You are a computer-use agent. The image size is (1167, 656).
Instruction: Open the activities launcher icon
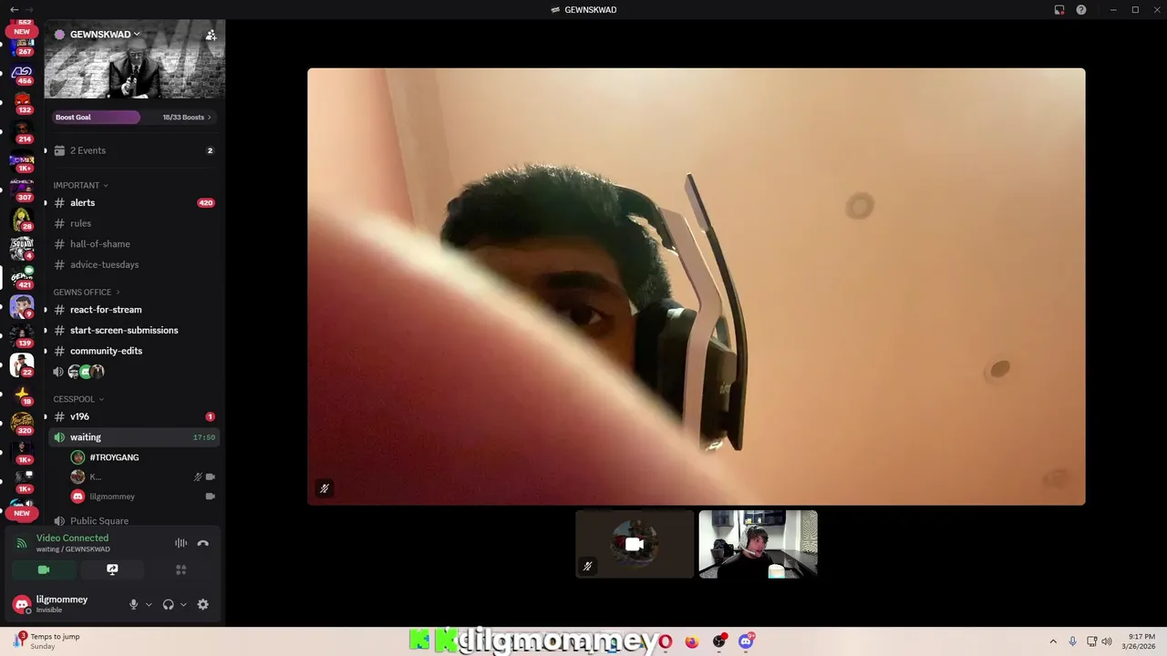pyautogui.click(x=181, y=569)
